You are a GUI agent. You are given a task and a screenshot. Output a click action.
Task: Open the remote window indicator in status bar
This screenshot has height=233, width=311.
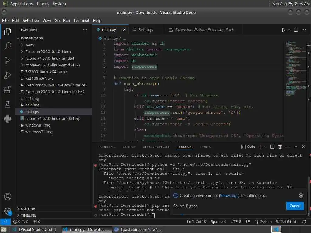[x=5, y=222]
